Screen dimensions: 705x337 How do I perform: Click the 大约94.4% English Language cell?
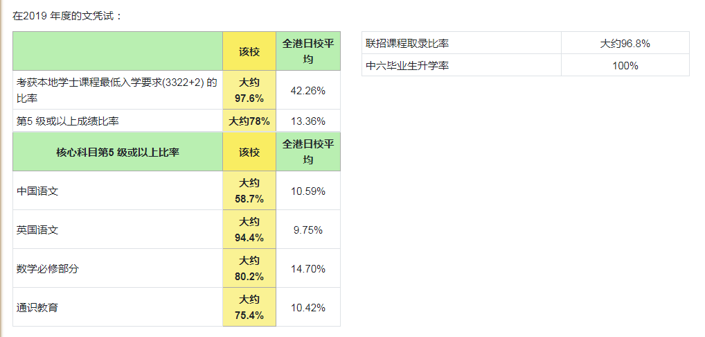pyautogui.click(x=249, y=230)
